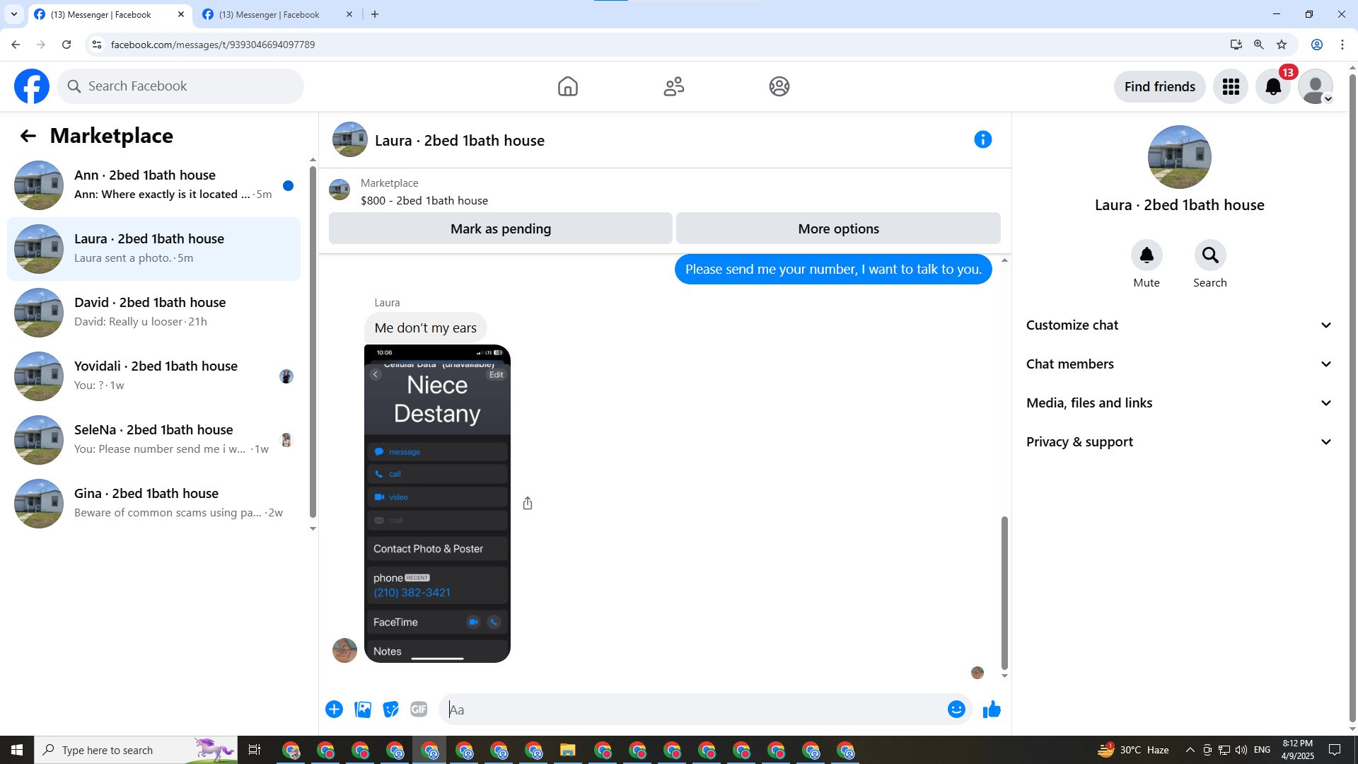Click Mark as pending button

tap(500, 228)
